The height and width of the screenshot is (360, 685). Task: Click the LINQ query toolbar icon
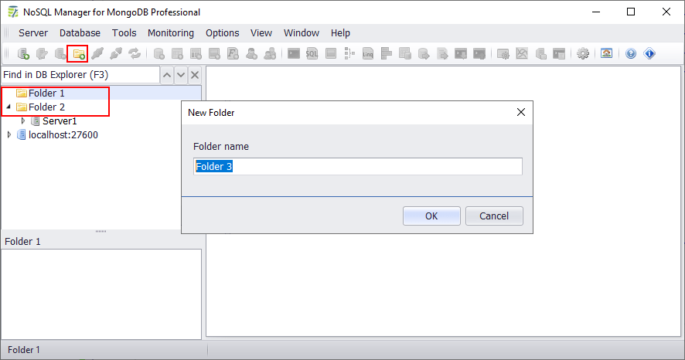tap(368, 54)
